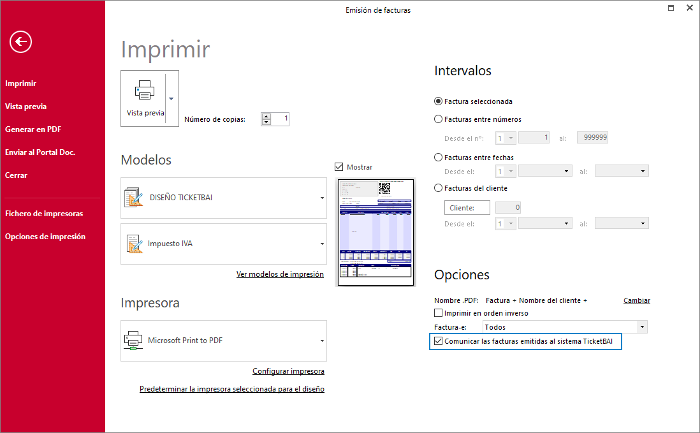Image resolution: width=700 pixels, height=433 pixels.
Task: Open series dropdown beside Desde el nº
Action: (x=511, y=138)
